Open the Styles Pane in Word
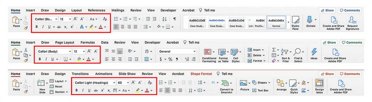This screenshot has height=102, width=372. click(x=295, y=23)
